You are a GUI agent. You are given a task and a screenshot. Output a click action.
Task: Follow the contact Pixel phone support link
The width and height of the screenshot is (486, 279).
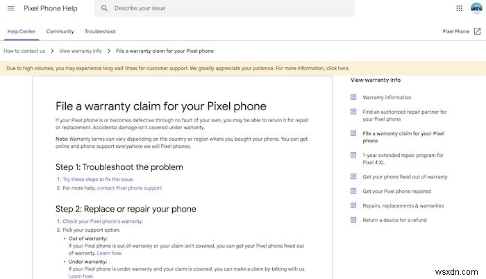coord(130,188)
